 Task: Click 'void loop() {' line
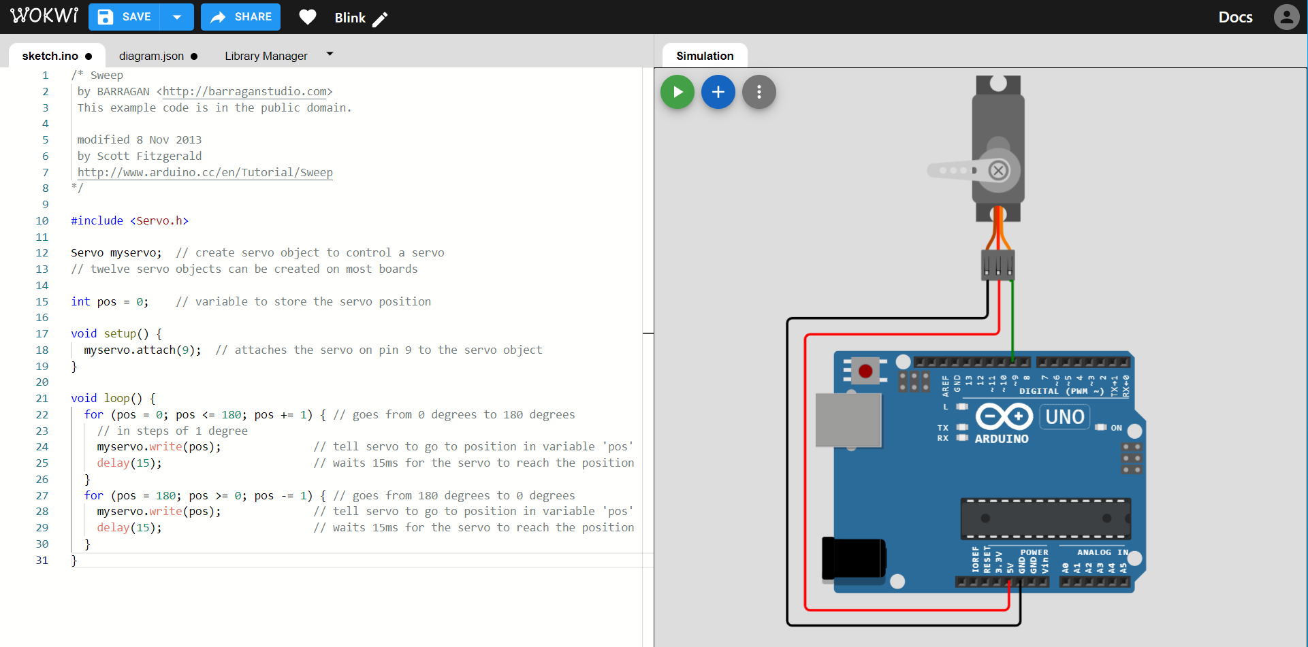(x=113, y=398)
